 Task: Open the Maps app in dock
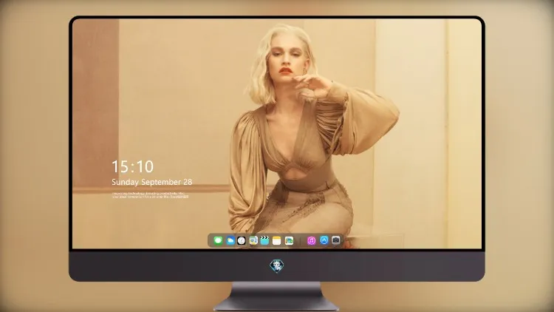pos(253,240)
